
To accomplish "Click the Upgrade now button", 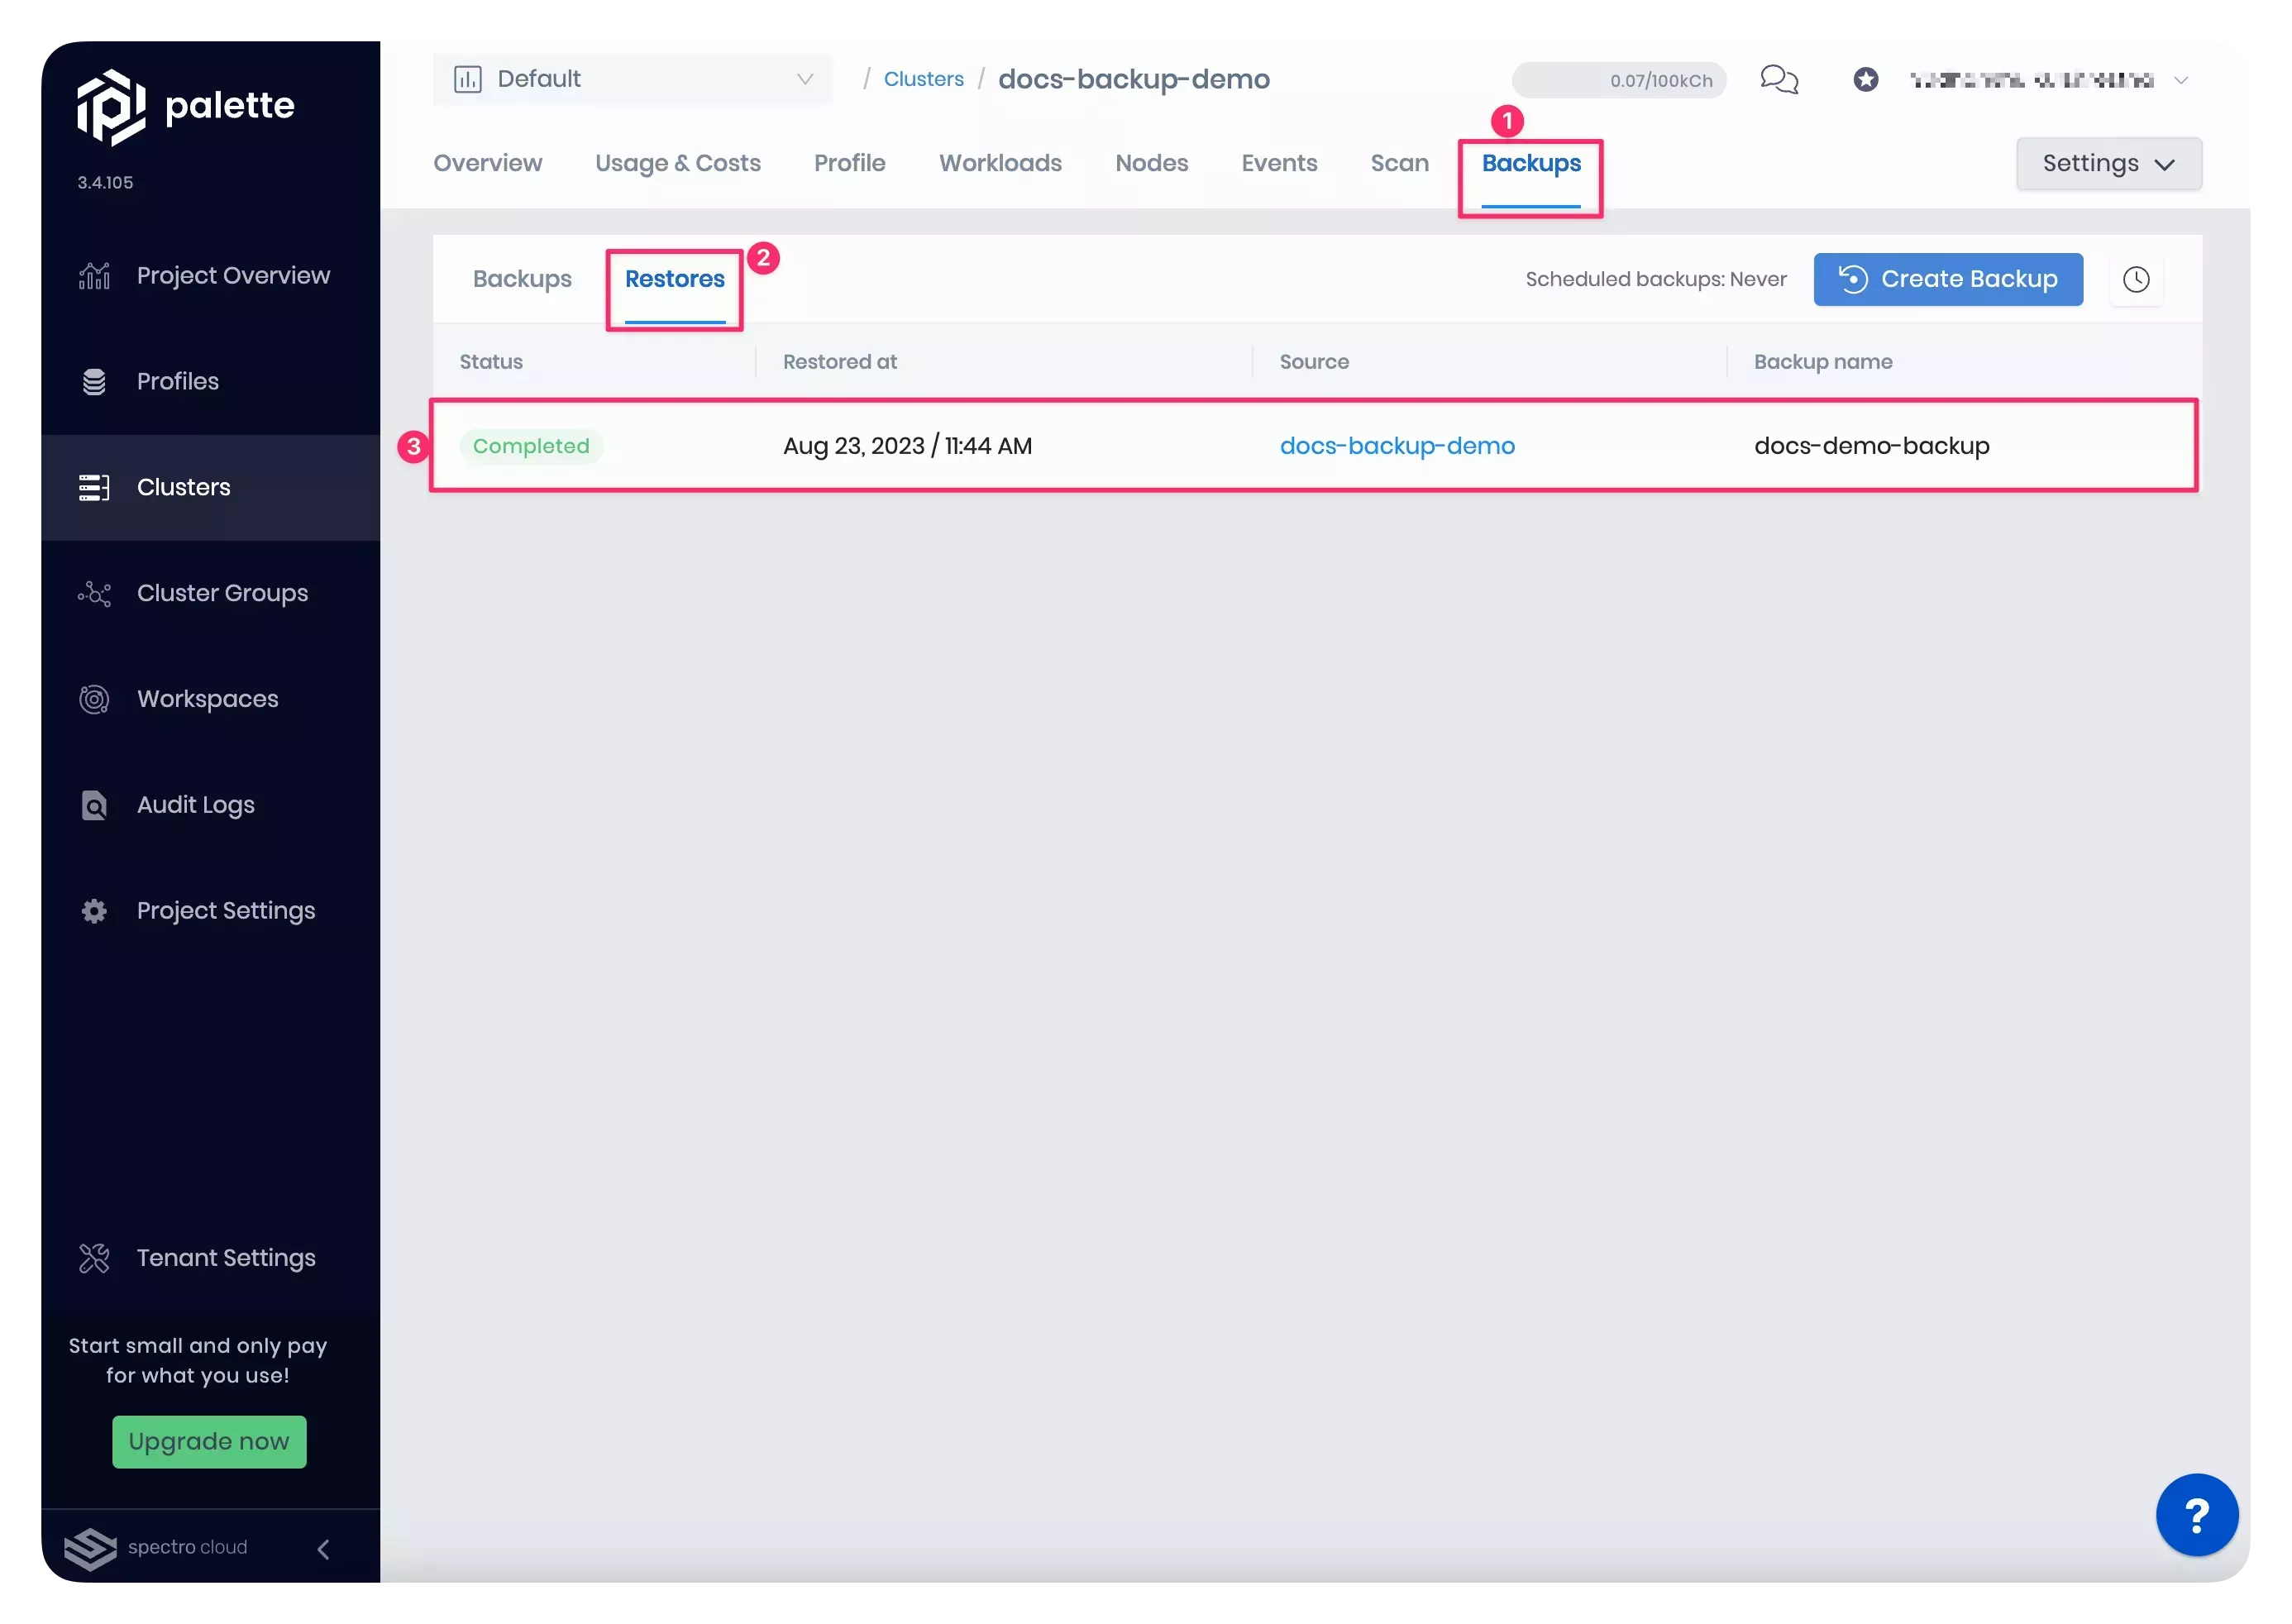I will (x=208, y=1441).
